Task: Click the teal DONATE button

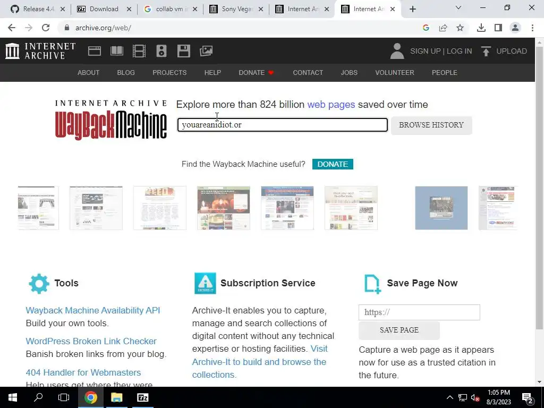Action: tap(333, 164)
